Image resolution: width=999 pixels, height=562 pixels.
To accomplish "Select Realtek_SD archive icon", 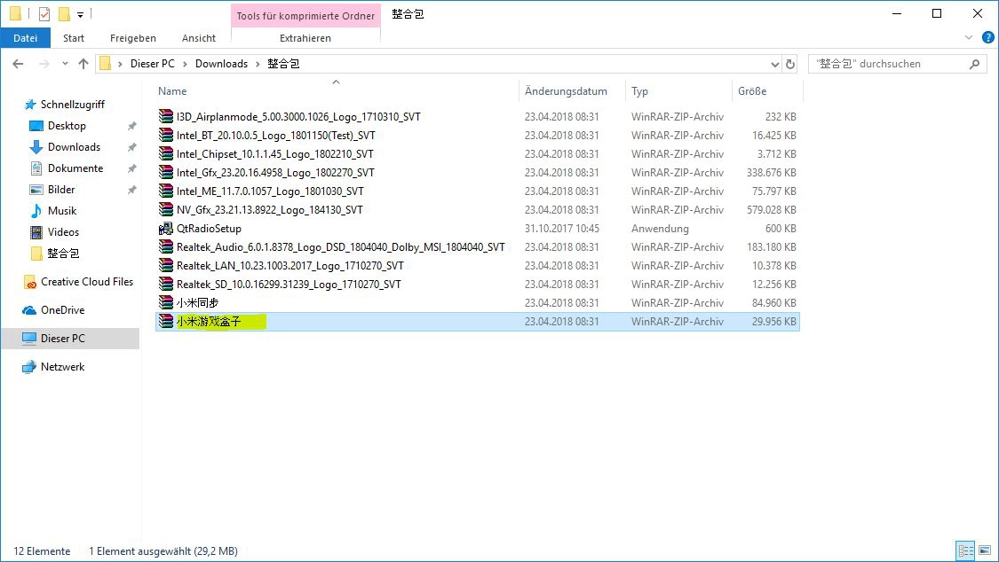I will [166, 284].
